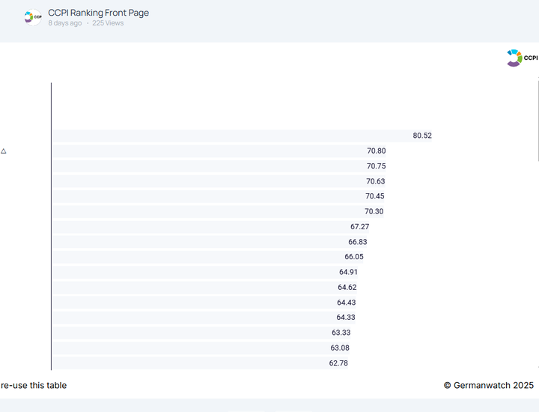This screenshot has height=412, width=539.
Task: Click the bar with value 70.30
Action: point(208,212)
